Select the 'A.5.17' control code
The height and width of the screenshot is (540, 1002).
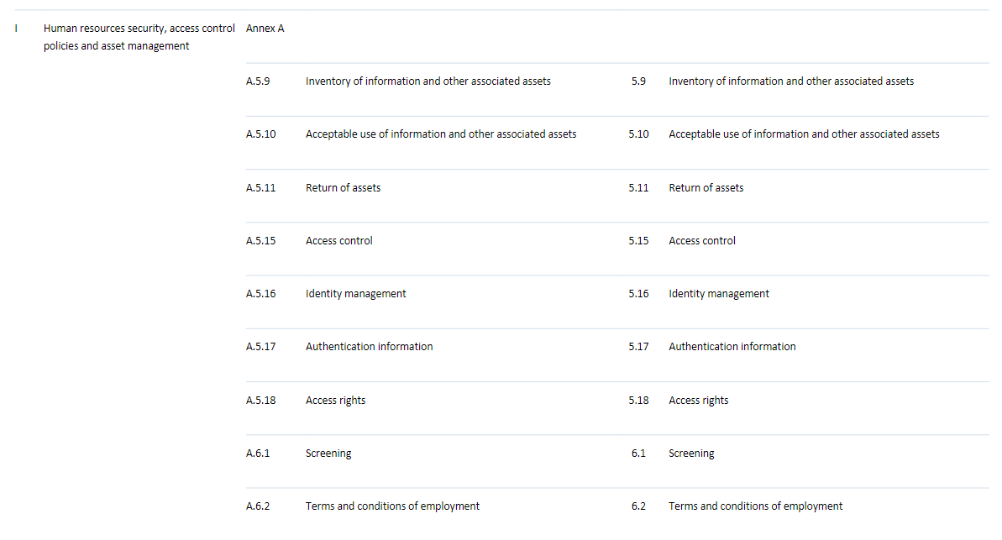[x=260, y=347]
